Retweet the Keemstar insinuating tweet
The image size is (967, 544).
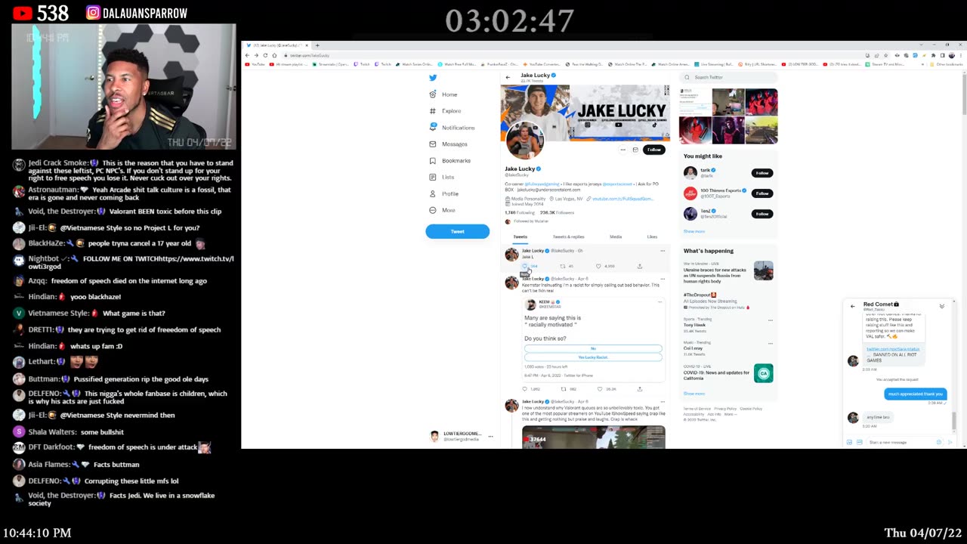[x=563, y=389]
